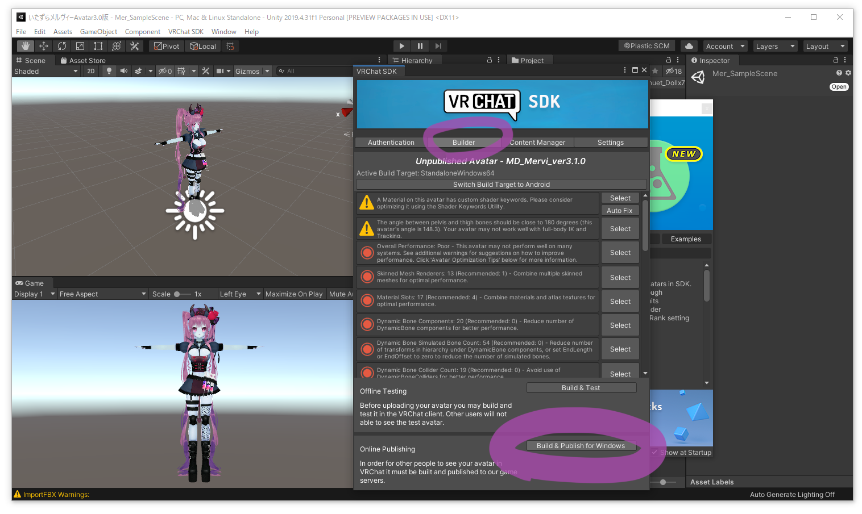This screenshot has height=514, width=862.
Task: Select the Move tool
Action: point(43,46)
